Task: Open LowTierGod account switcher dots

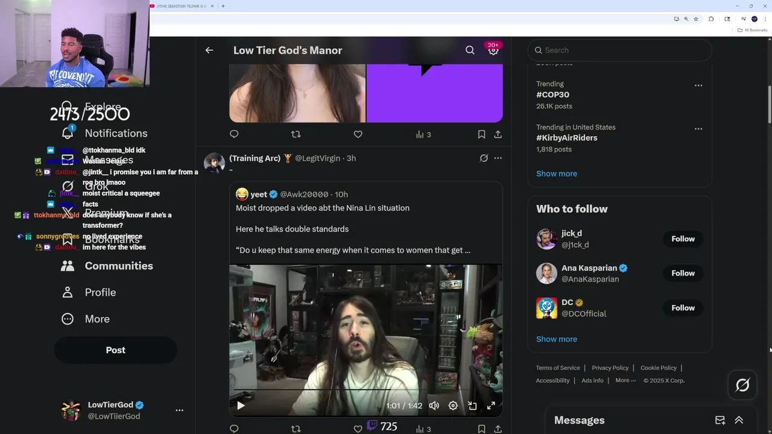Action: coord(179,410)
